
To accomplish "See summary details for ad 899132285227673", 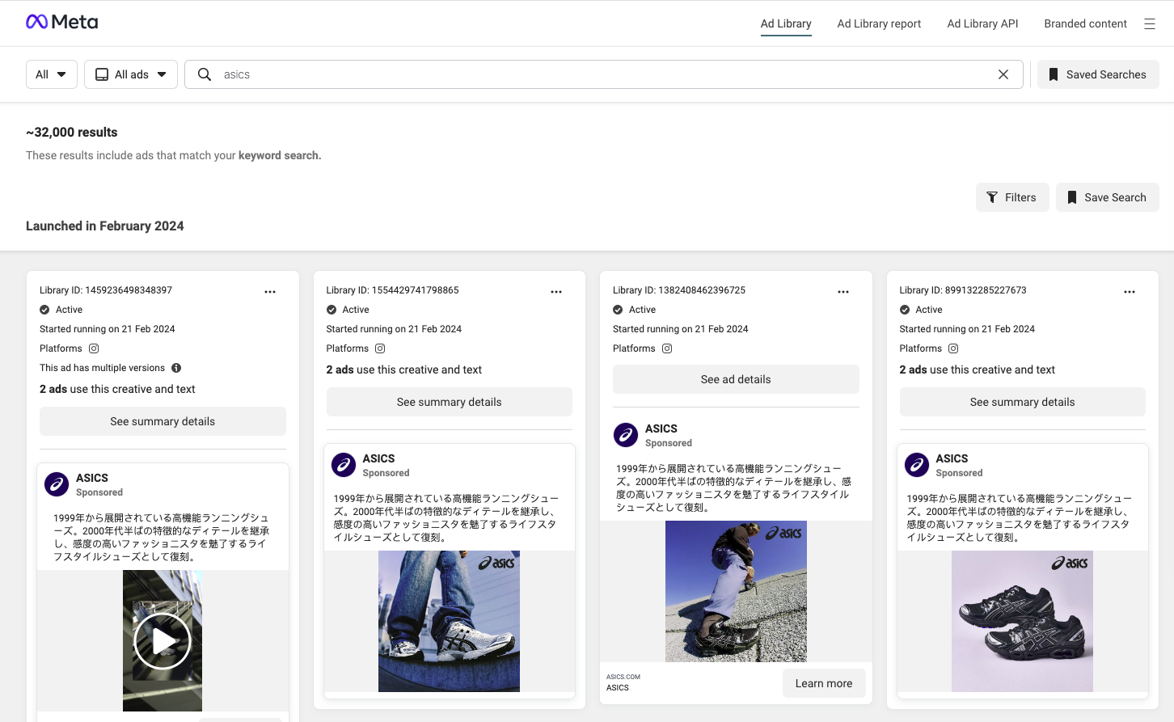I will (1023, 402).
